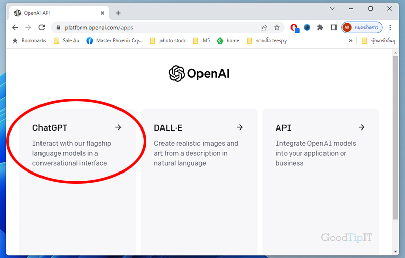
Task: View site info via the lock icon
Action: tap(58, 28)
